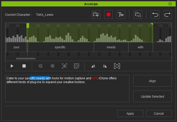
Task: Zoom to the selected range
Action: 64,66
